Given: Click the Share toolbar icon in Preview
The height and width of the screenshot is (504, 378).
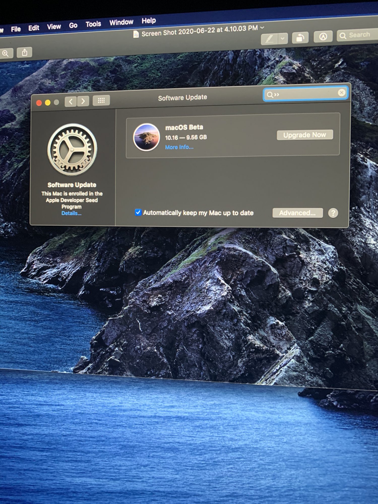Looking at the screenshot, I should point(24,52).
